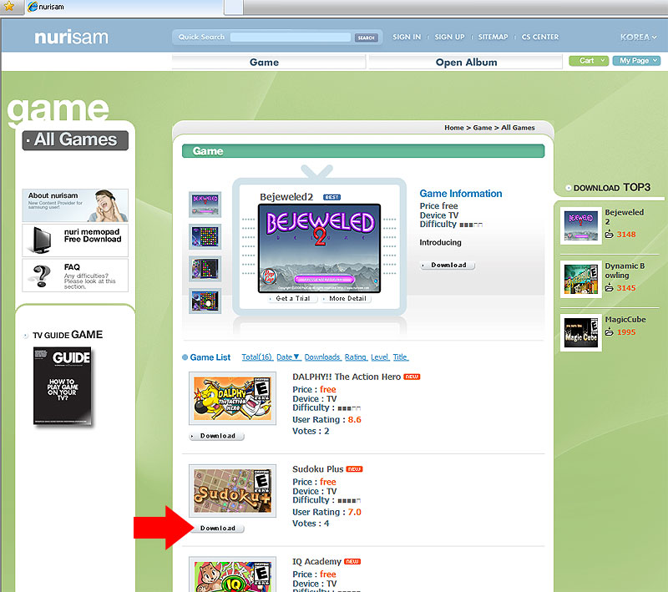
Task: Open MagicCube title in TOP3
Action: [625, 320]
